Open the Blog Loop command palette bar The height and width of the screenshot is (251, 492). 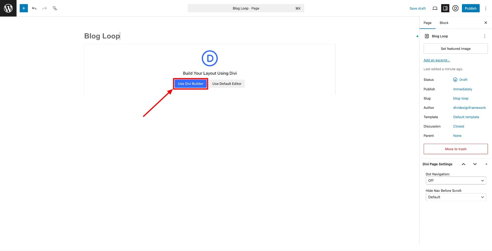[x=246, y=8]
